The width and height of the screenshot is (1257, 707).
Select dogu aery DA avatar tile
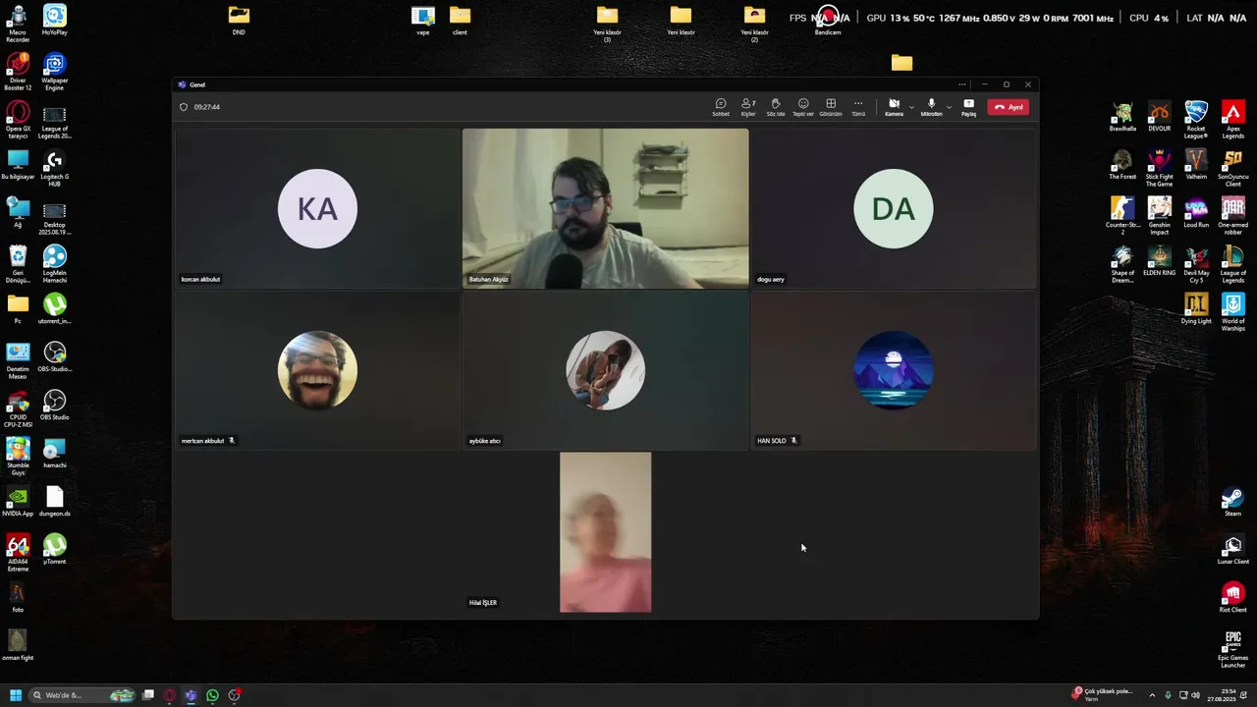point(894,208)
